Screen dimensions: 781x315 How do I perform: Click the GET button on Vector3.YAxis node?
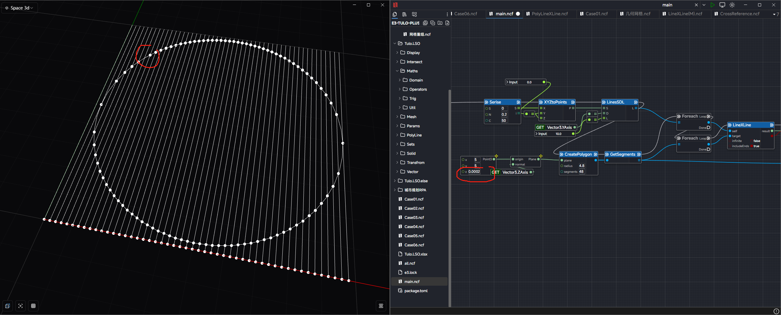pyautogui.click(x=540, y=128)
